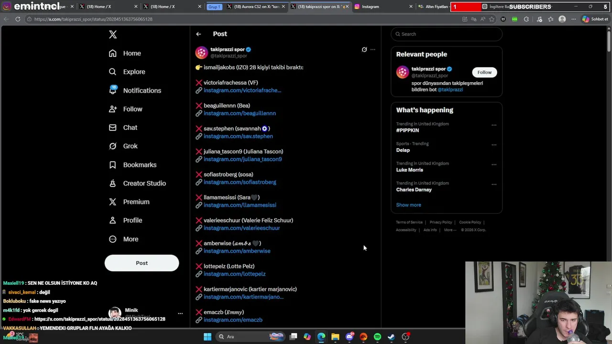Open Creator Studio in sidebar

point(137,183)
